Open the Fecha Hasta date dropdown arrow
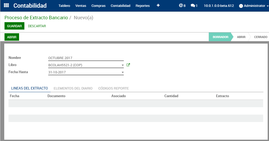 [x=122, y=72]
